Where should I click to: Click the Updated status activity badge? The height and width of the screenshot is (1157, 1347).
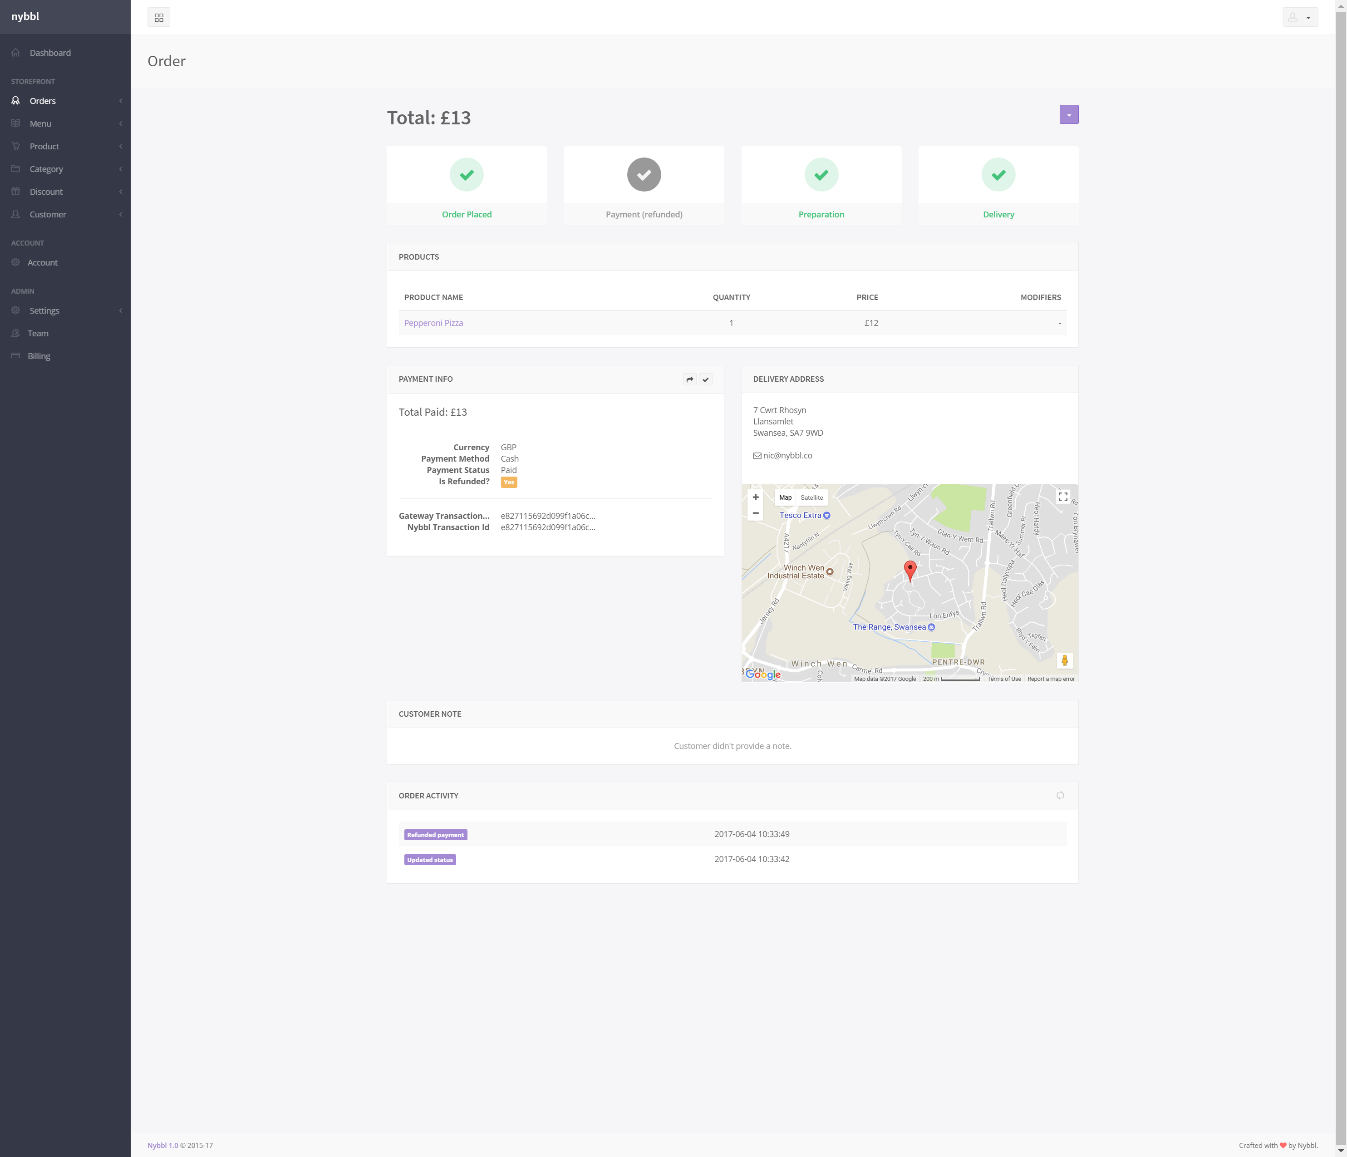(430, 860)
